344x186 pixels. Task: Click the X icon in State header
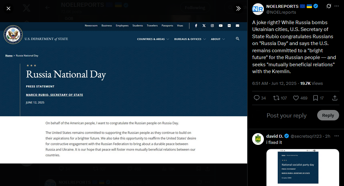point(204,25)
